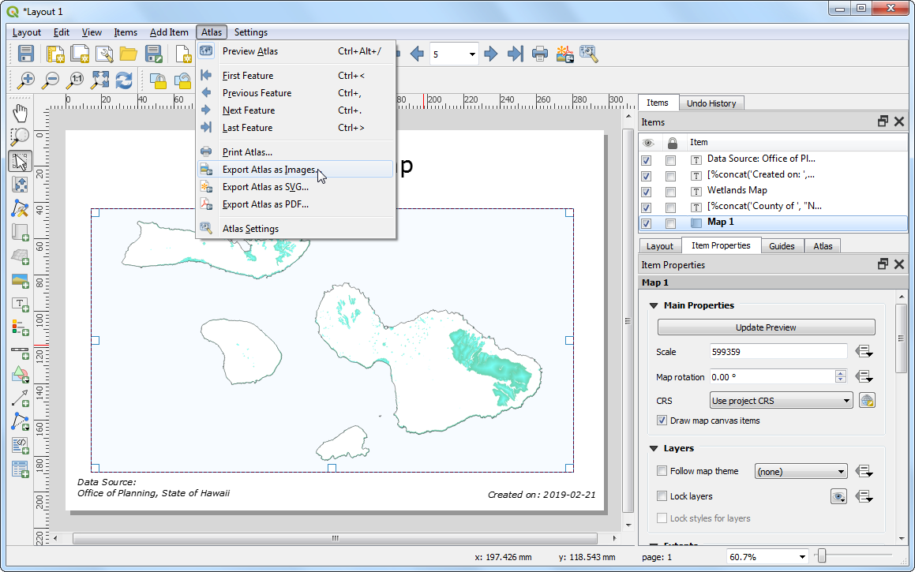Click the Refresh View icon

[x=124, y=80]
